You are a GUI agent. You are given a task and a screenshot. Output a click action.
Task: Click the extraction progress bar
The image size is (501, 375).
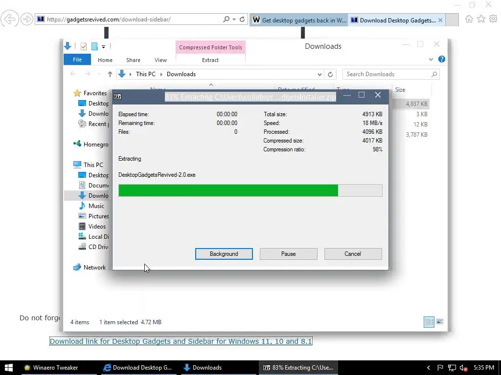(250, 190)
